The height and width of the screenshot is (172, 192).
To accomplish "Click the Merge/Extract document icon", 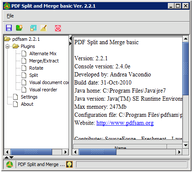I will click(x=24, y=61).
